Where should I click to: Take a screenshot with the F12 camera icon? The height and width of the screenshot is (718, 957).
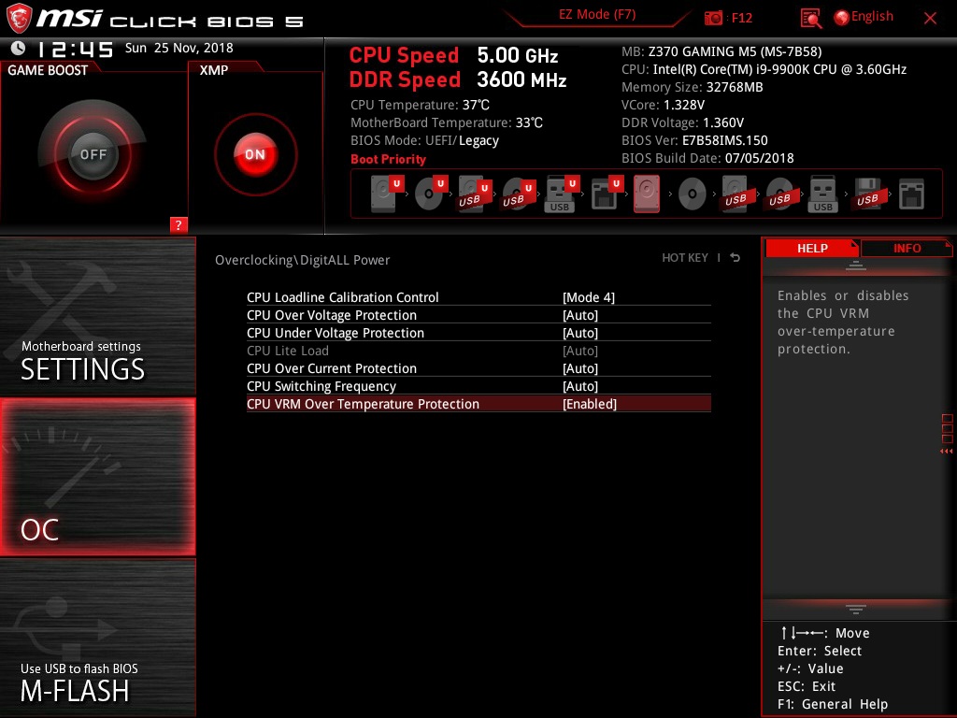pos(713,18)
